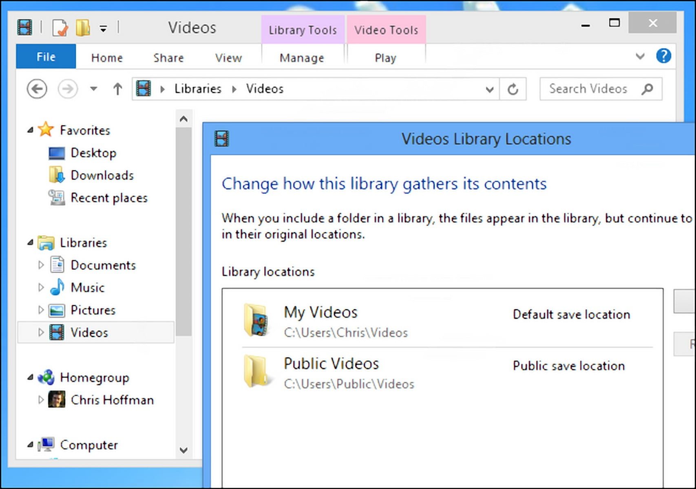696x489 pixels.
Task: Expand the ribbon with the chevron
Action: pyautogui.click(x=640, y=56)
